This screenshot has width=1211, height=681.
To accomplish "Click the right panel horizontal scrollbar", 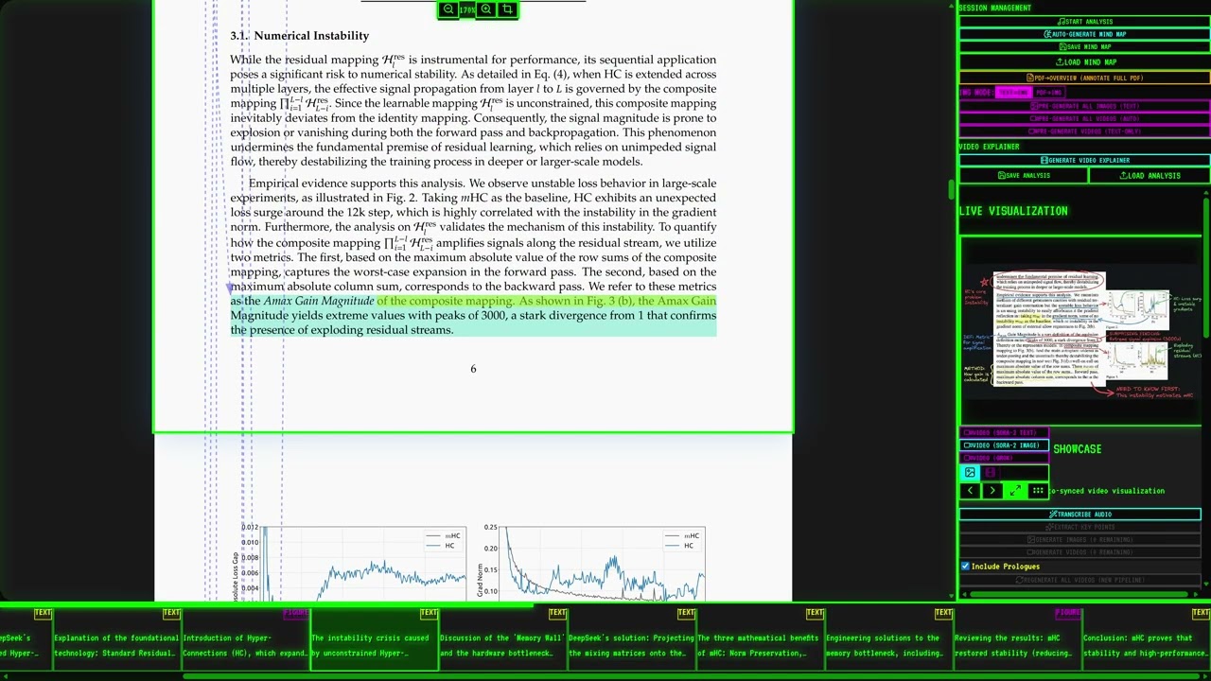I will [x=1080, y=594].
